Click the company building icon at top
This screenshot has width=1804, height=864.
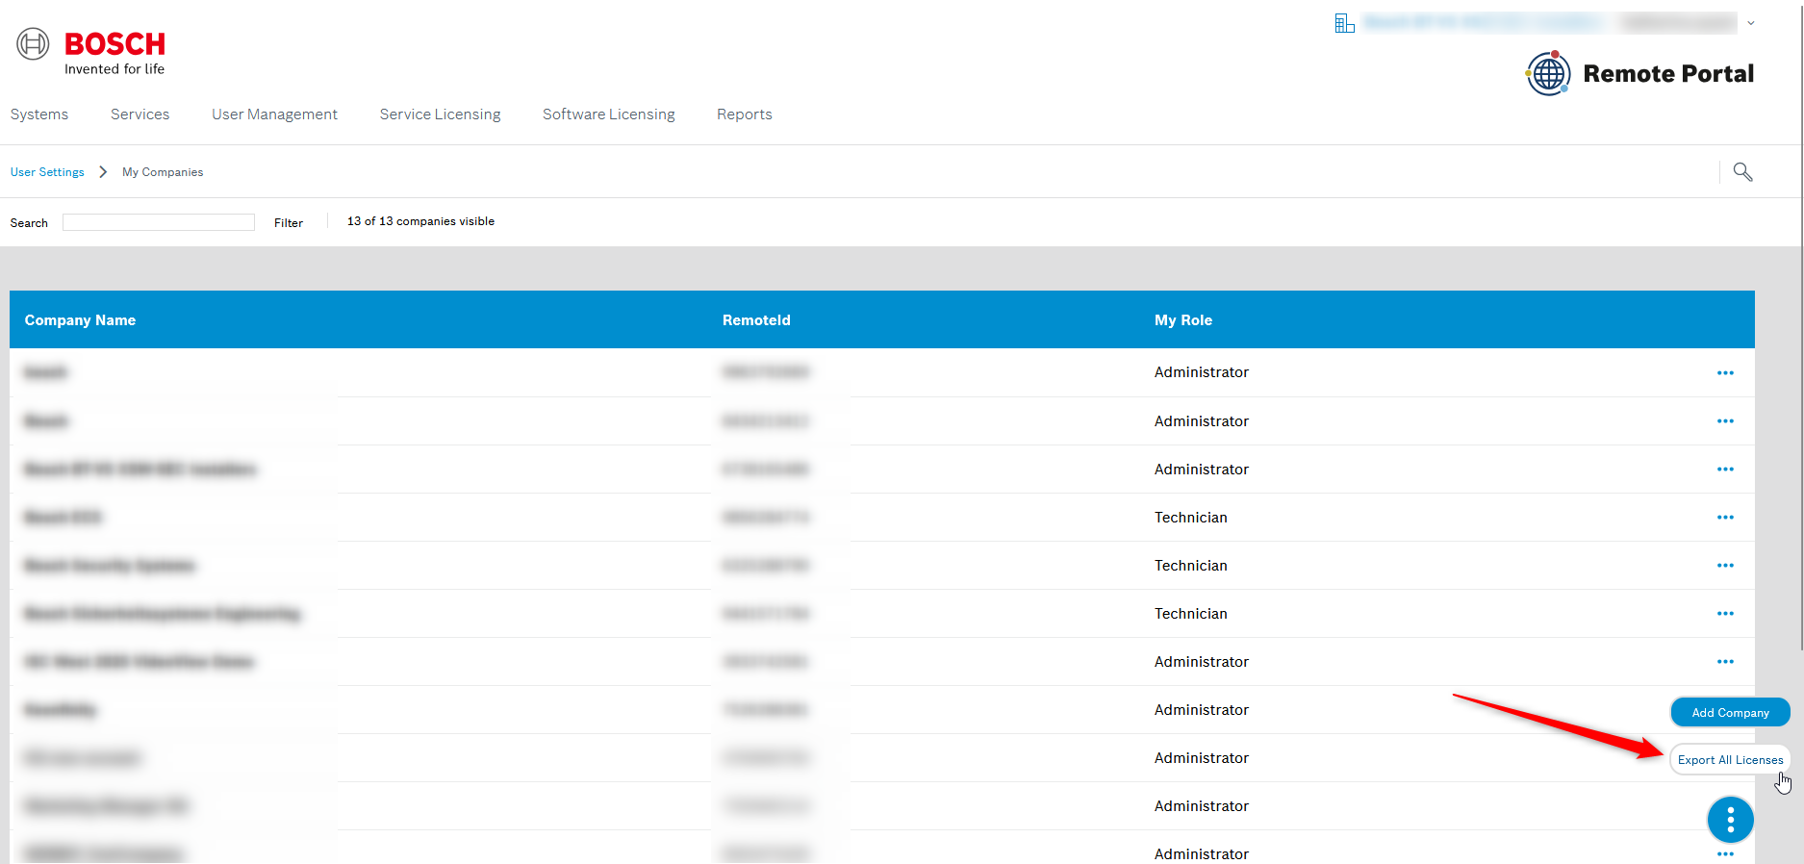pos(1344,23)
